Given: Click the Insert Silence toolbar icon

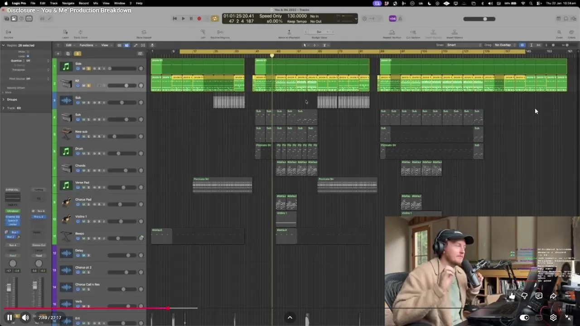Looking at the screenshot, I should pos(454,34).
